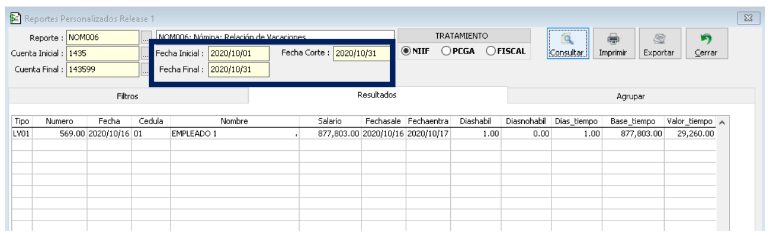Select the Fechasale cell 2020/10/16

[x=384, y=134]
